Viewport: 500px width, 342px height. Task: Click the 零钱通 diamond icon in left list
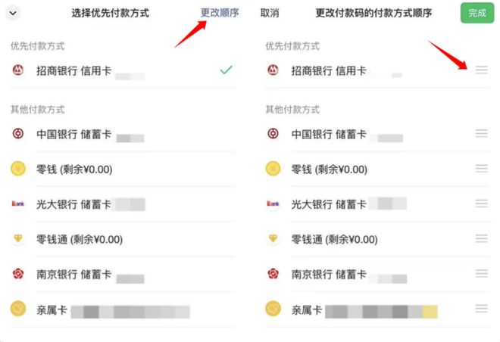[18, 238]
